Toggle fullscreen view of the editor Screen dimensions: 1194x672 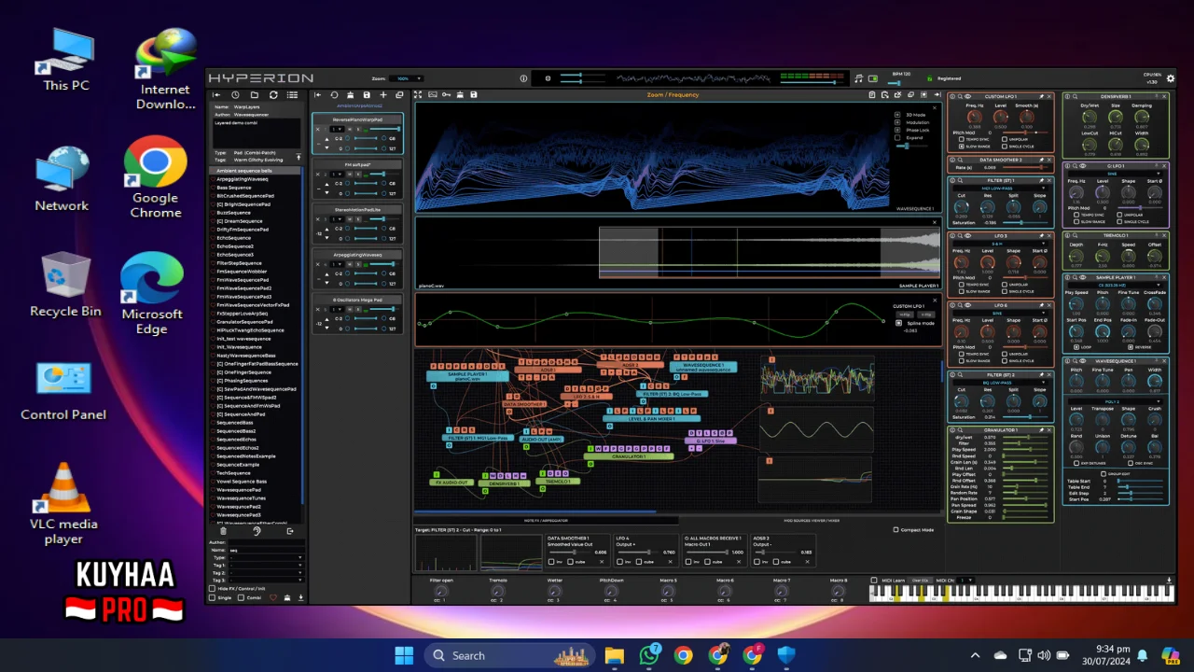pyautogui.click(x=418, y=94)
